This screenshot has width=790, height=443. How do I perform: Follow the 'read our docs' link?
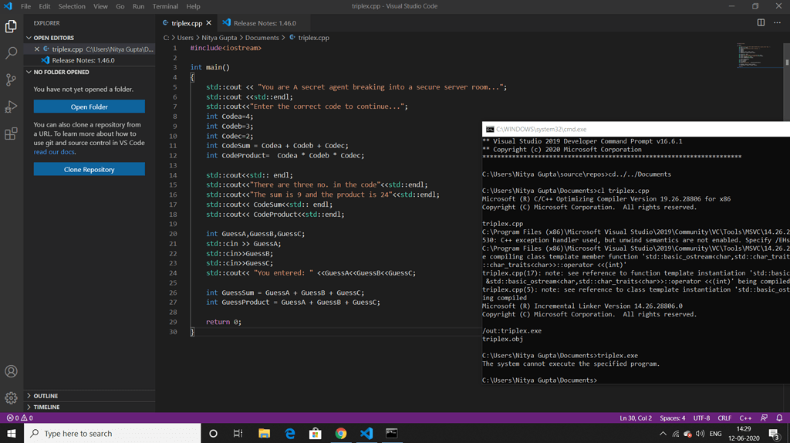point(54,152)
